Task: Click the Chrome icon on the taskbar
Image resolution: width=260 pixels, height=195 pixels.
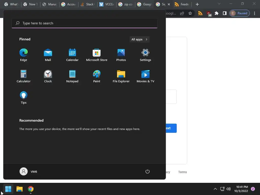Action: 31,189
